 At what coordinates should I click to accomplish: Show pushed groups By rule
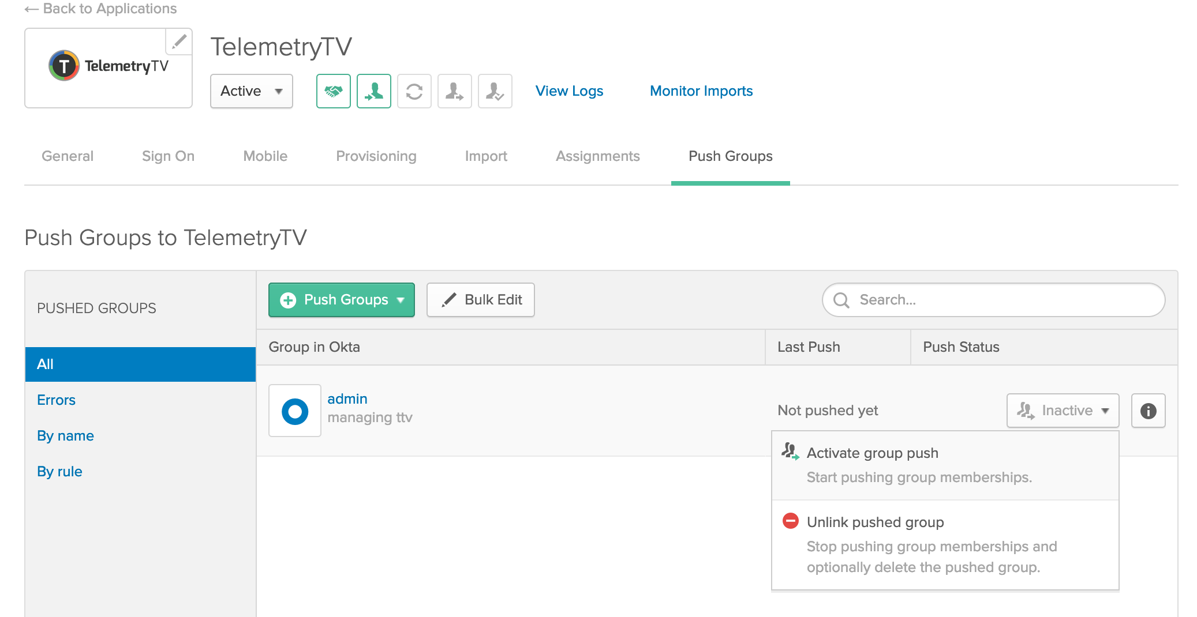point(59,472)
